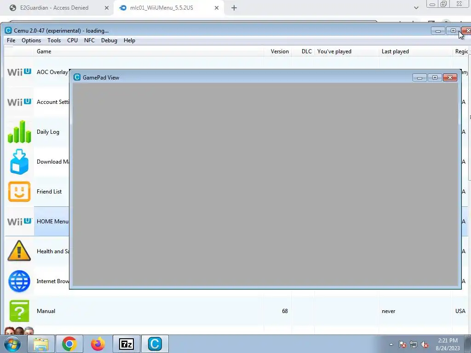Select the AOC Overlay entry
The height and width of the screenshot is (353, 471).
pyautogui.click(x=52, y=72)
